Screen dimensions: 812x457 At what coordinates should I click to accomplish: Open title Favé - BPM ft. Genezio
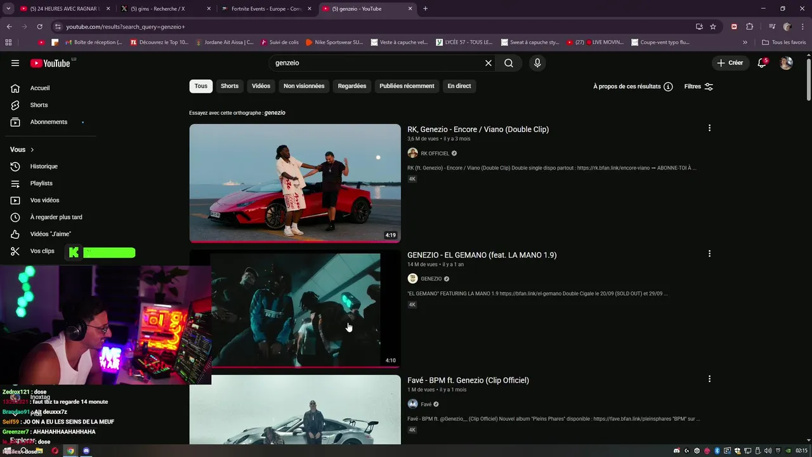coord(468,380)
